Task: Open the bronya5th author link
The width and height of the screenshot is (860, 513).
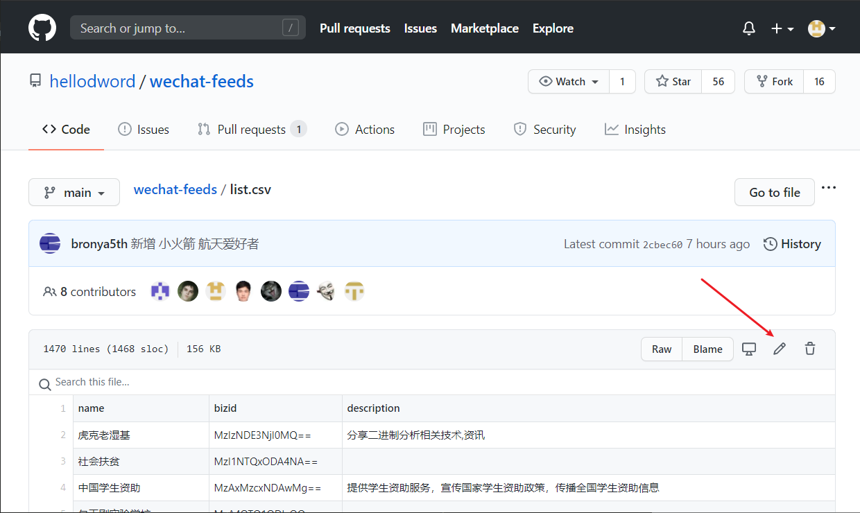Action: tap(99, 244)
